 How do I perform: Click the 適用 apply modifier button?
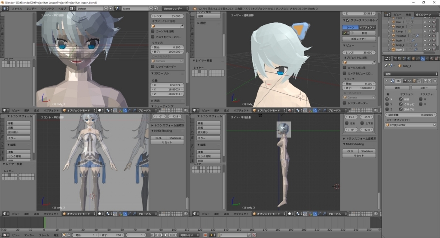pyautogui.click(x=397, y=87)
